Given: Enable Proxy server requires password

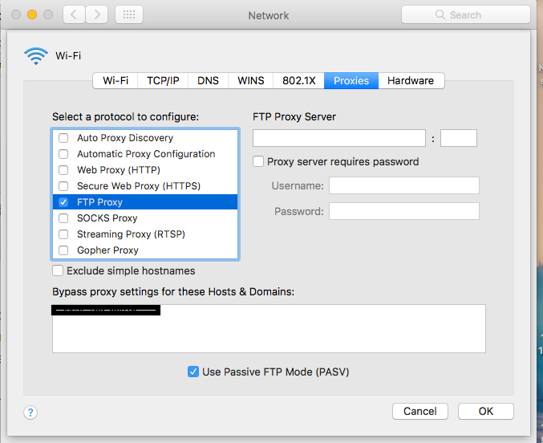Looking at the screenshot, I should [x=258, y=161].
